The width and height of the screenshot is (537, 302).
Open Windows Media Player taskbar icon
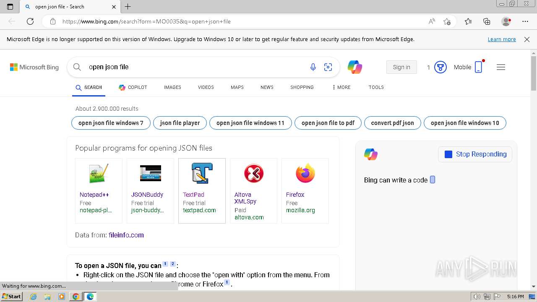click(62, 297)
